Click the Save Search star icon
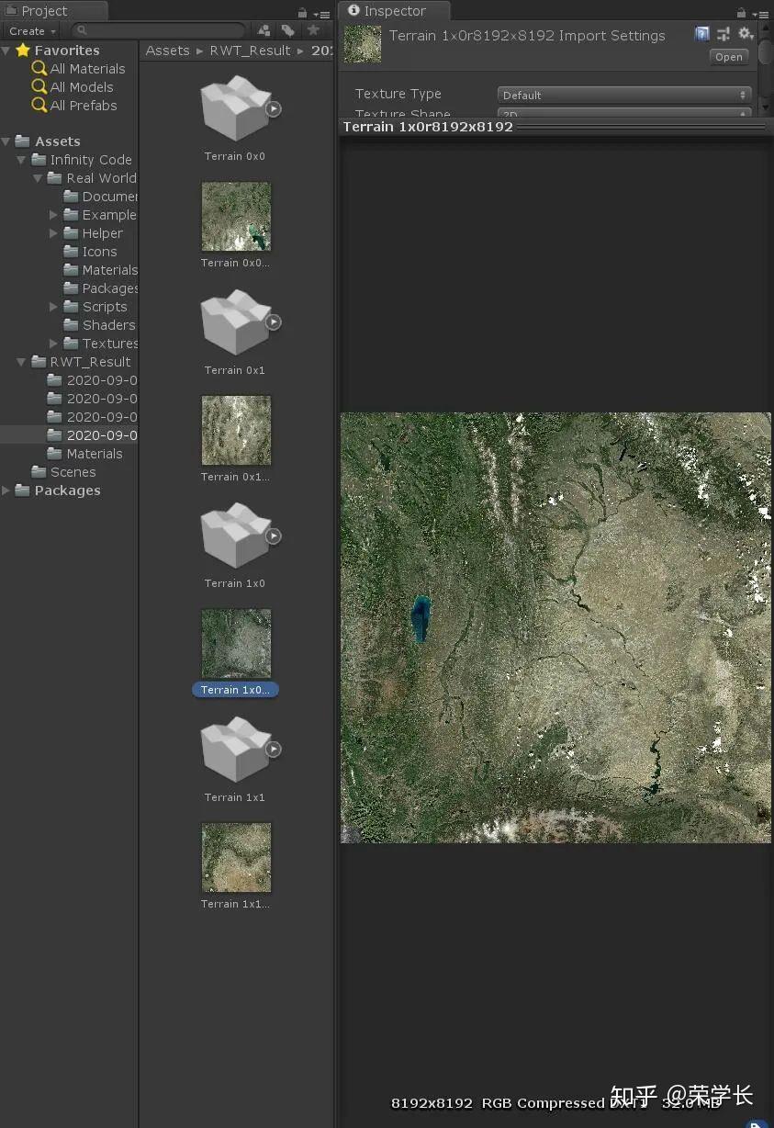Viewport: 774px width, 1128px height. pyautogui.click(x=313, y=30)
